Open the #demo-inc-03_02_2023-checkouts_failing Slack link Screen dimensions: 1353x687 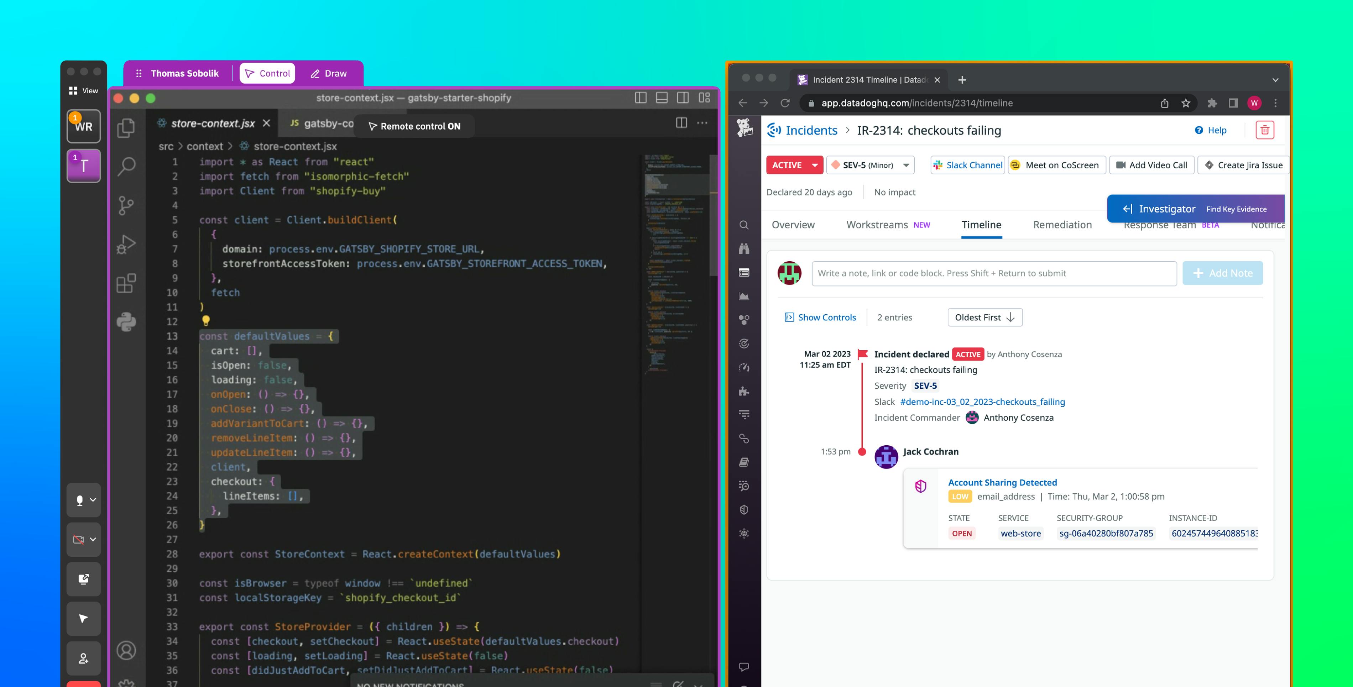[x=982, y=402]
